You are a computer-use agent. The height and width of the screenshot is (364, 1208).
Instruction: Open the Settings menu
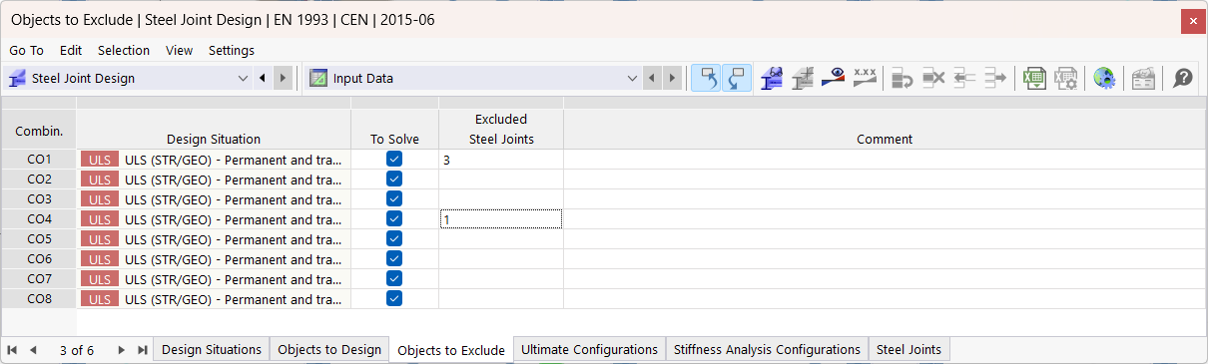[232, 50]
